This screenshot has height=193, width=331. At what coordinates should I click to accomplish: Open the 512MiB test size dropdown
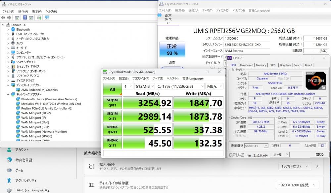tap(145, 86)
